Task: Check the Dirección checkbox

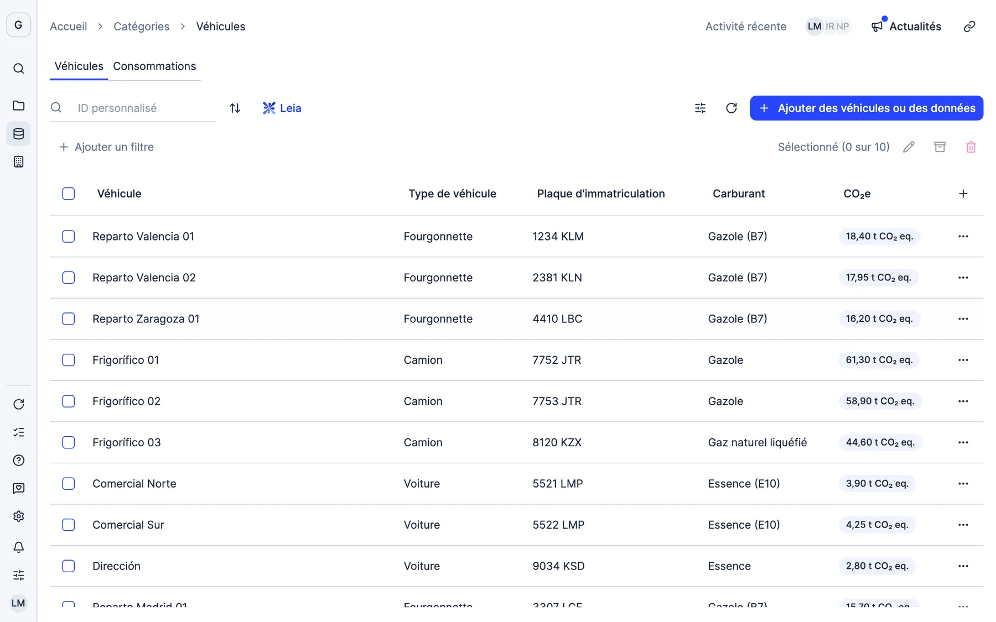Action: 68,566
